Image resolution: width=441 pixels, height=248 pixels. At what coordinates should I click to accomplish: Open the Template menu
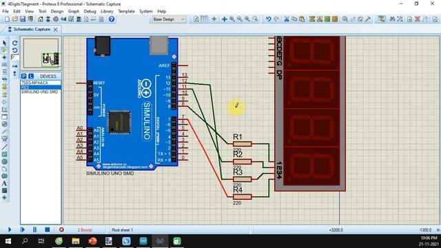(x=126, y=11)
